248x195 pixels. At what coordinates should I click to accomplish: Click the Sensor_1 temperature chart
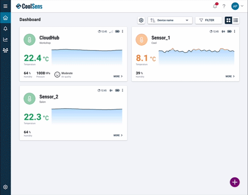tap(196, 57)
